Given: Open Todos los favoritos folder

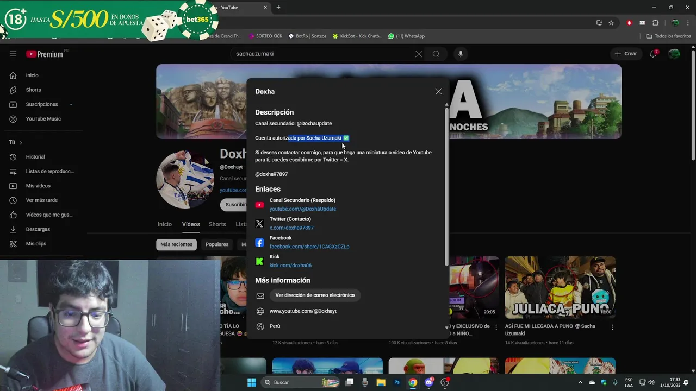Looking at the screenshot, I should (x=668, y=36).
